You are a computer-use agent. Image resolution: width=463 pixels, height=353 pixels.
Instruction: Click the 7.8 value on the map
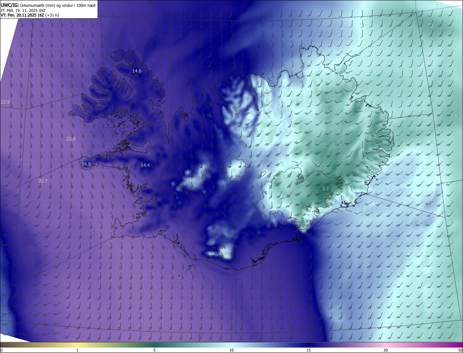click(x=458, y=330)
